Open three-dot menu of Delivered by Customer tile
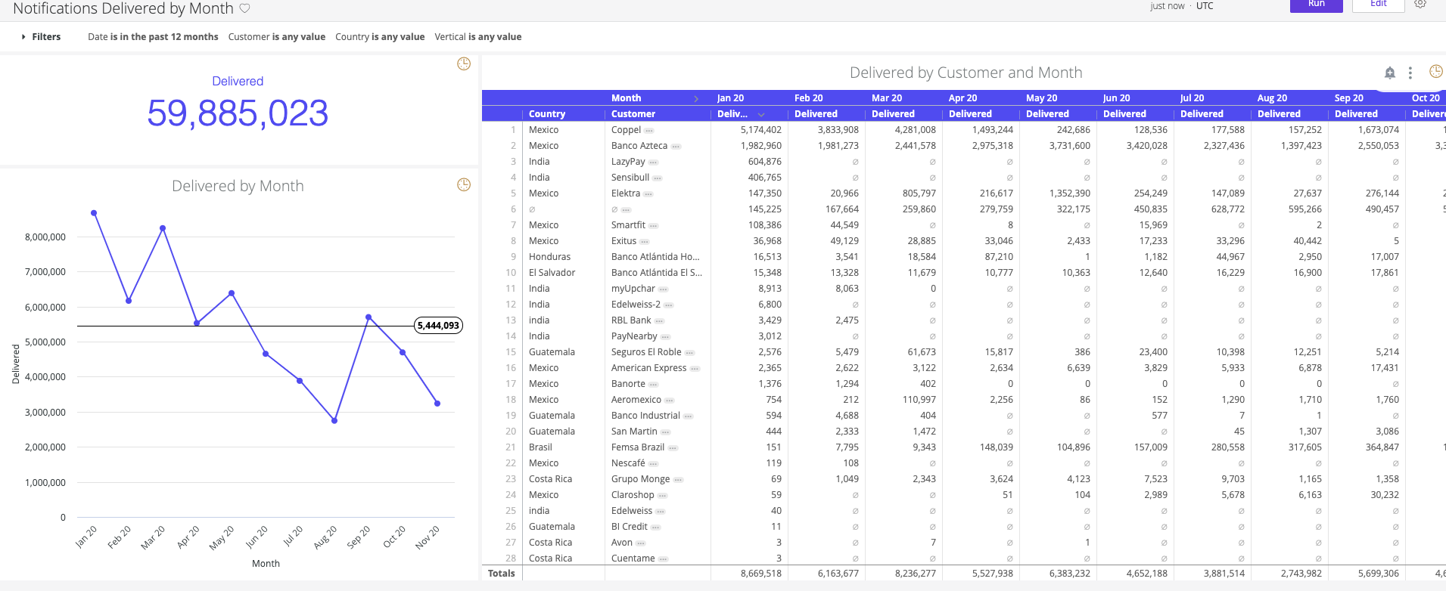The image size is (1446, 591). coord(1410,73)
